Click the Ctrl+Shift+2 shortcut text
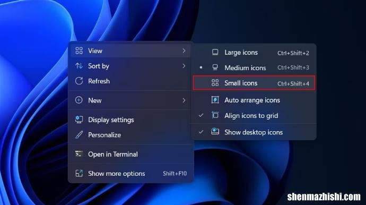Viewport: 366px width, 205px height. tap(293, 53)
